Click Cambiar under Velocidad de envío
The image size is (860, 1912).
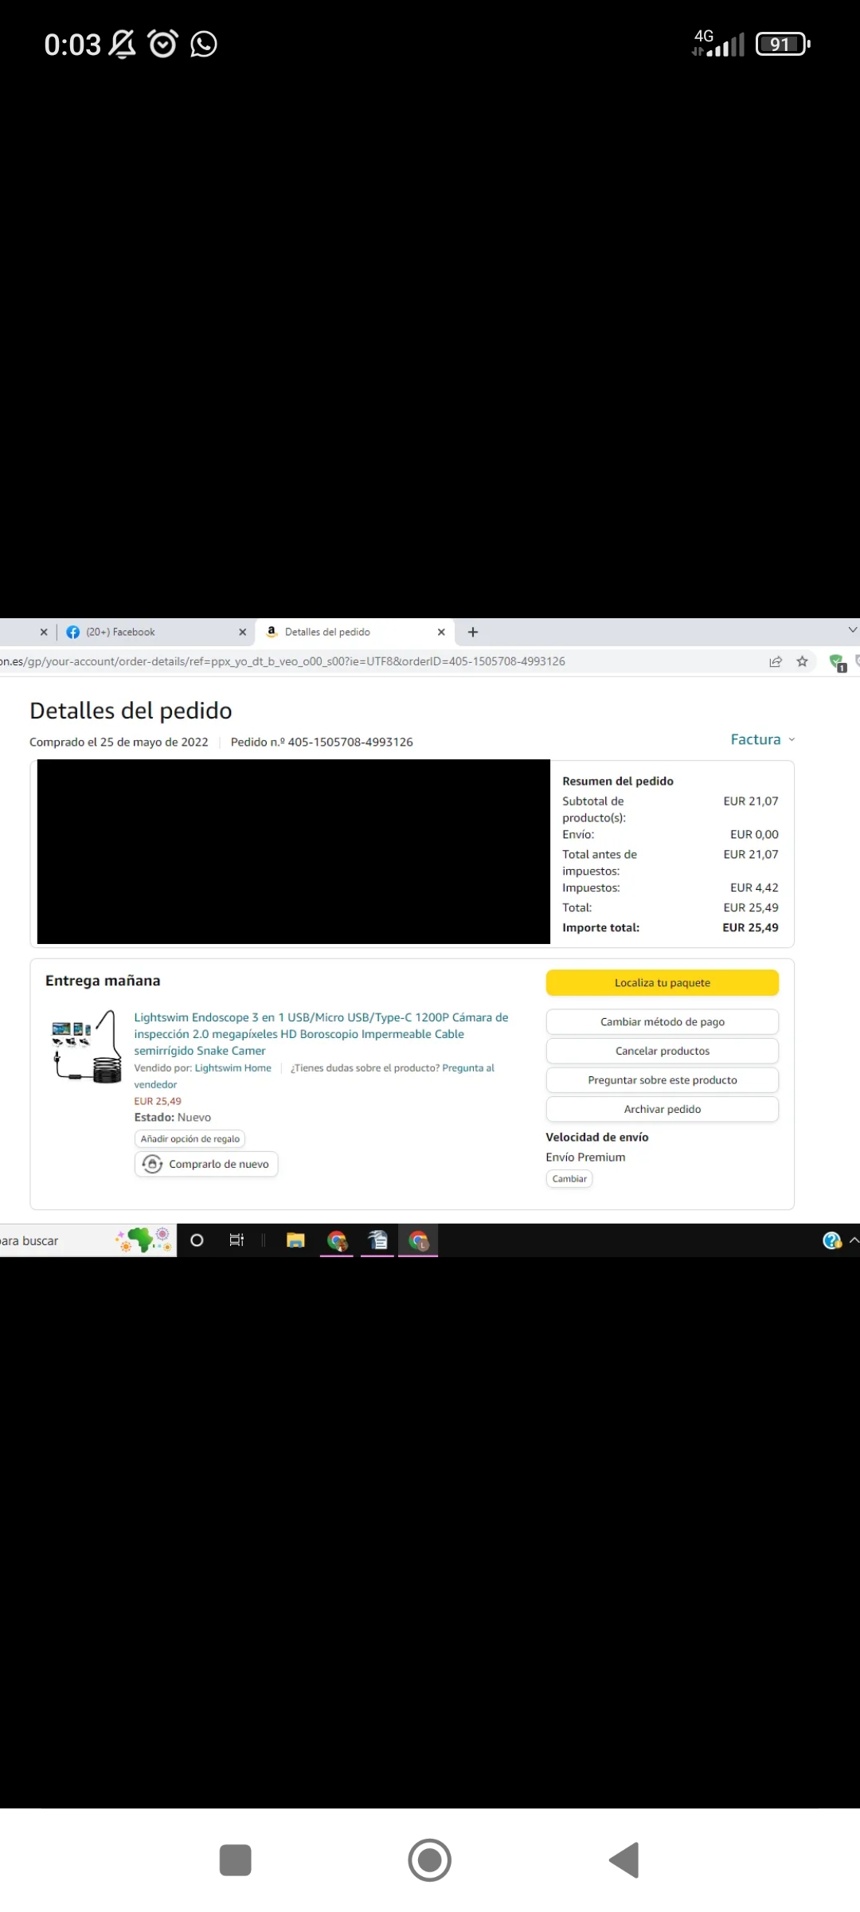[x=569, y=1179]
